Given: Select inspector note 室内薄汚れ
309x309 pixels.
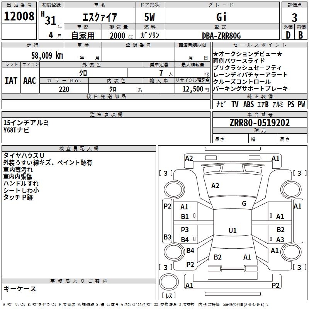Looking at the screenshot, I should 18,170.
